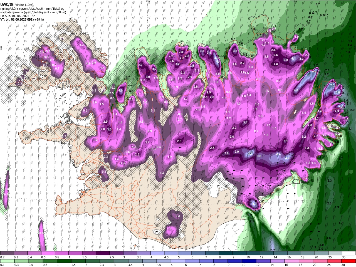This screenshot has width=356, height=267.
Task: Click the 3.8 snowfall value on the map
Action: coord(192,66)
